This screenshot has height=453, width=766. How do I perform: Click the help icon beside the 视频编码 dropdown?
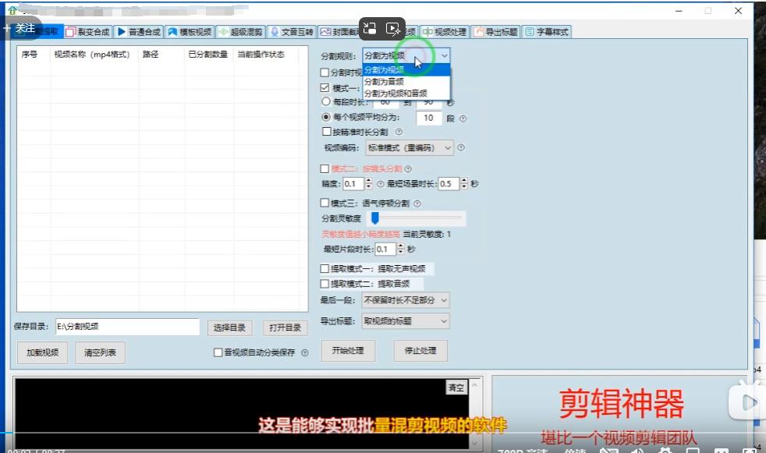460,147
